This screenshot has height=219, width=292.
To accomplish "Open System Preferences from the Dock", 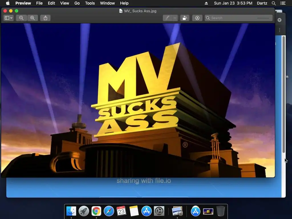I will point(159,211).
